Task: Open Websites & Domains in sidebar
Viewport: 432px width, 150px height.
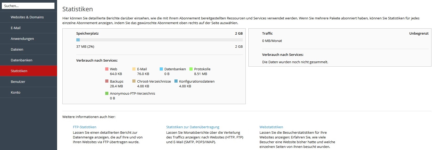Action: click(28, 17)
